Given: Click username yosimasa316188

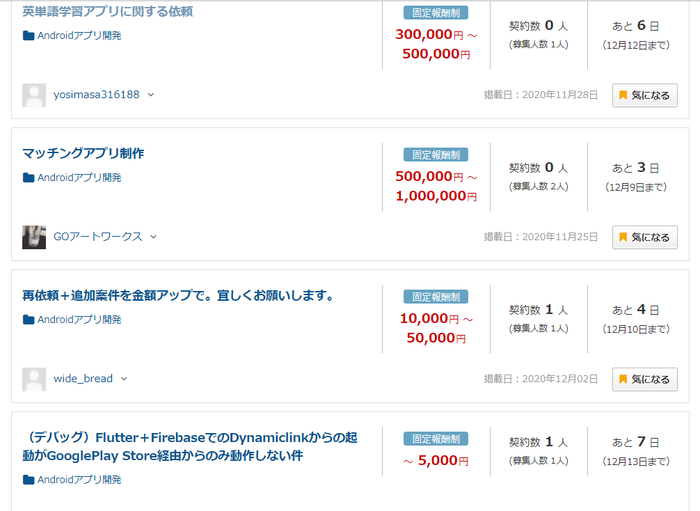Looking at the screenshot, I should (96, 95).
